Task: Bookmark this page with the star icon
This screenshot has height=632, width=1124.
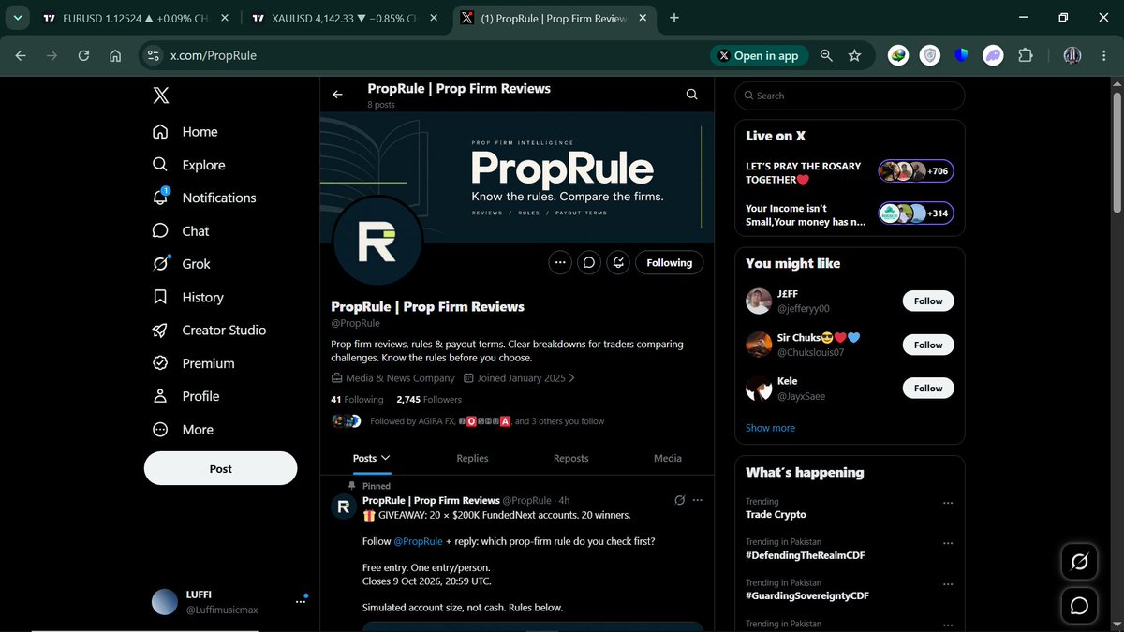Action: [854, 55]
